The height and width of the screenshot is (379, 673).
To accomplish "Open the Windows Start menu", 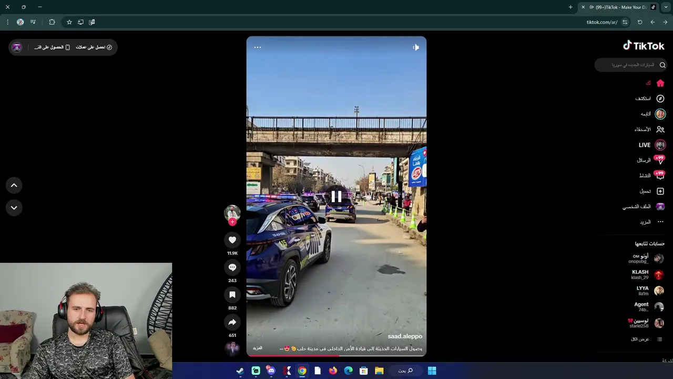I will tap(432, 371).
